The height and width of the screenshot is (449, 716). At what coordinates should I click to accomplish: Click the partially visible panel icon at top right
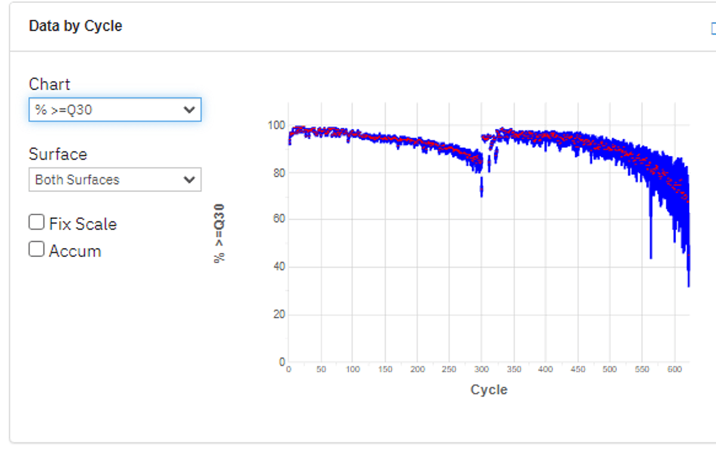713,28
